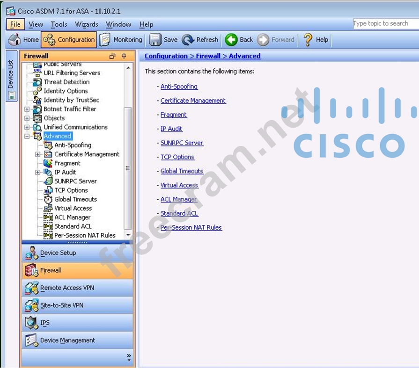
Task: Switch to Remote Access VPN section
Action: coord(67,288)
